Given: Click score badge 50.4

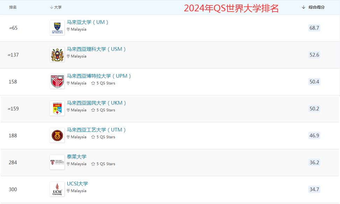Looking at the screenshot, I should coord(314,82).
